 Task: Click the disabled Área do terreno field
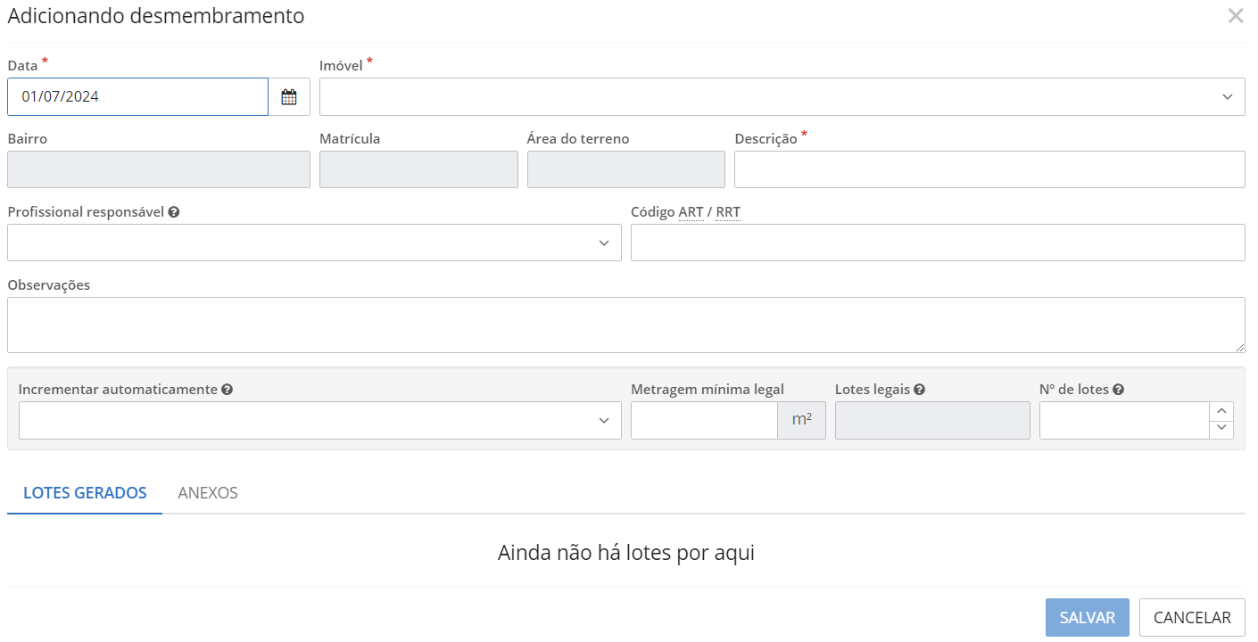(626, 169)
